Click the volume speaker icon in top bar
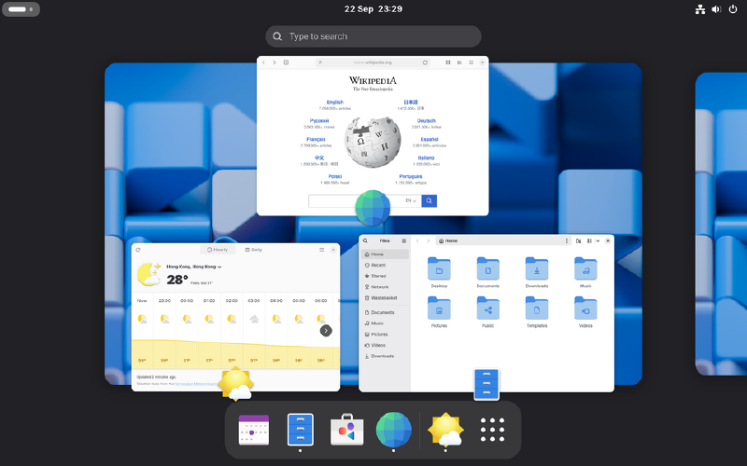The width and height of the screenshot is (747, 466). [x=716, y=9]
